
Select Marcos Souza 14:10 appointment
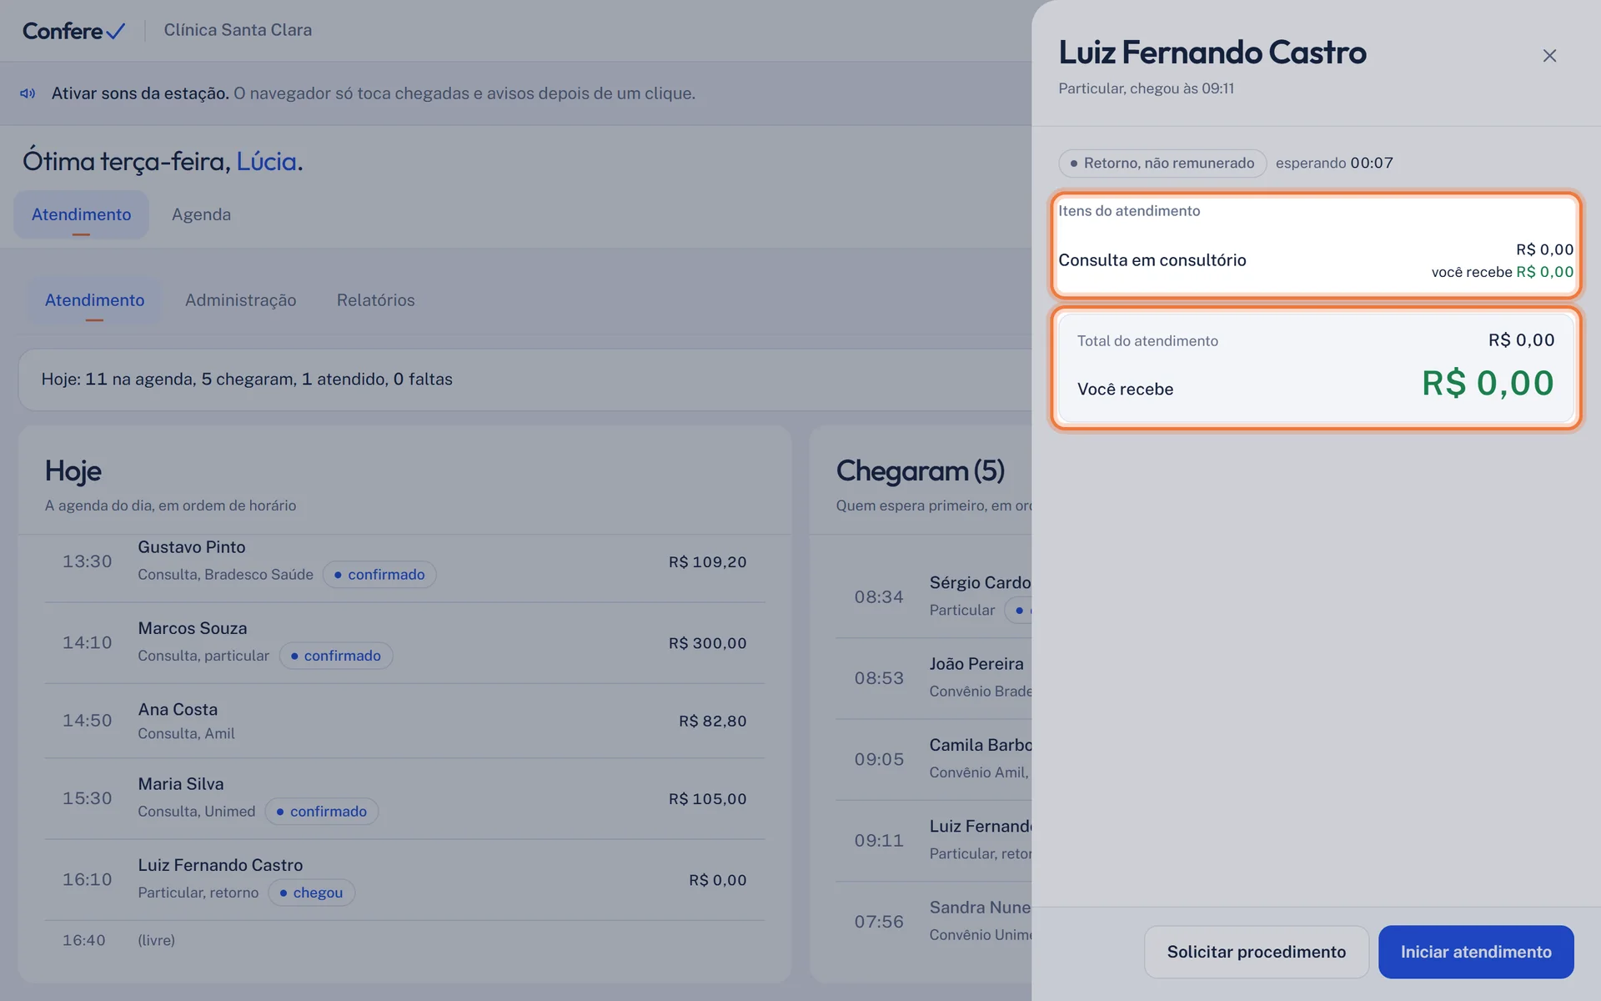pos(404,642)
